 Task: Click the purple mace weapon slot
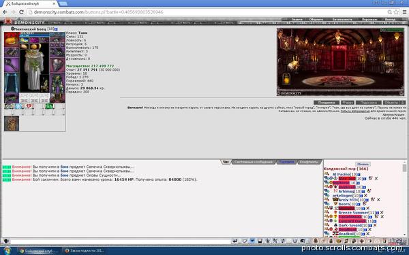(12, 65)
